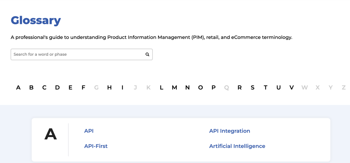
Task: Select letter I in the index
Action: pos(122,87)
